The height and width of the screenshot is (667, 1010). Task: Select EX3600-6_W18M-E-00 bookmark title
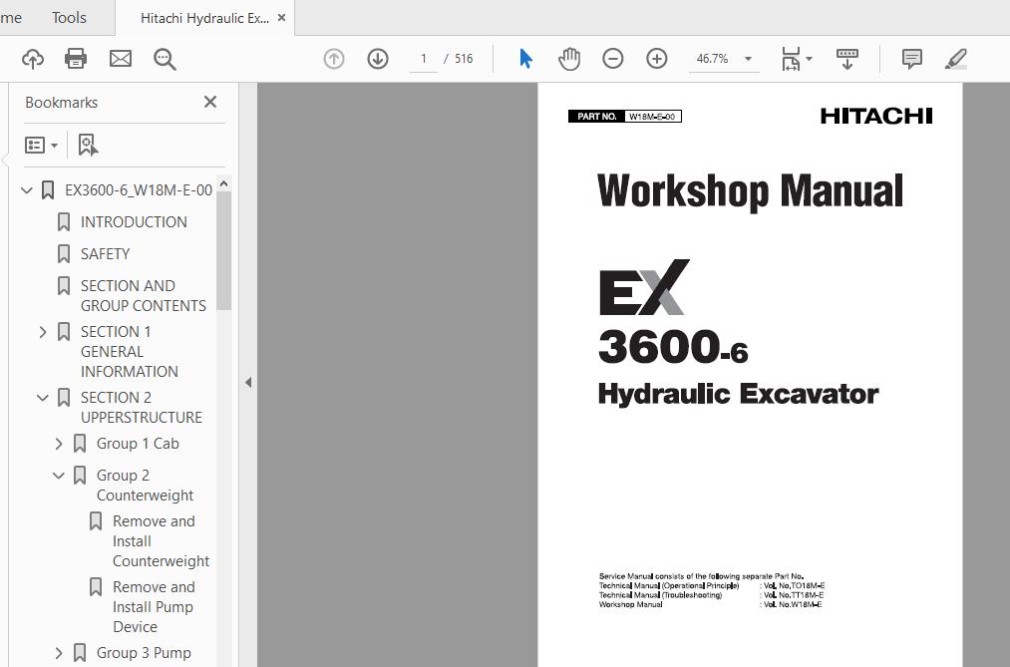[139, 189]
